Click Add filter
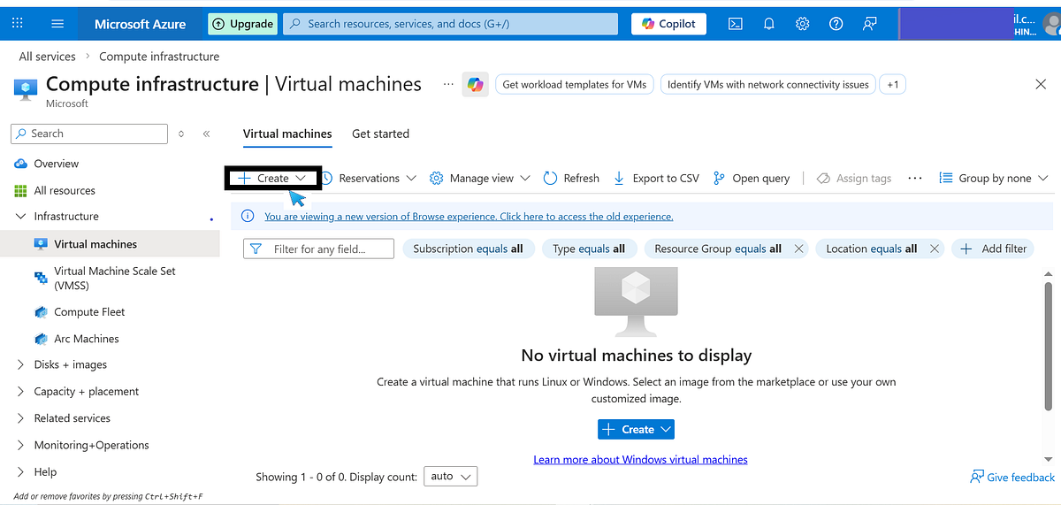The image size is (1061, 505). [x=993, y=249]
